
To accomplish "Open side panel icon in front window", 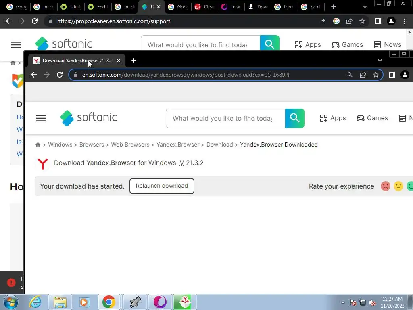I will (x=392, y=75).
